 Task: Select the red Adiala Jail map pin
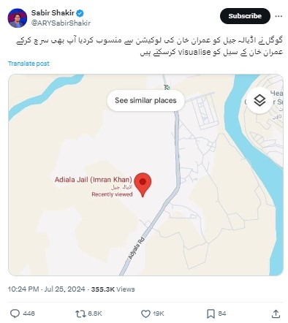[143, 185]
